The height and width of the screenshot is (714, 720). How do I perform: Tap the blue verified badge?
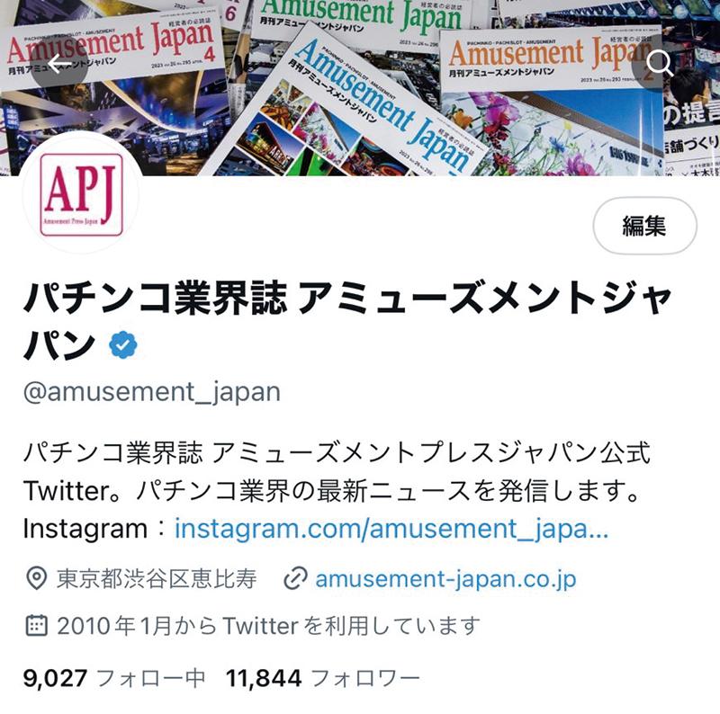coord(123,344)
